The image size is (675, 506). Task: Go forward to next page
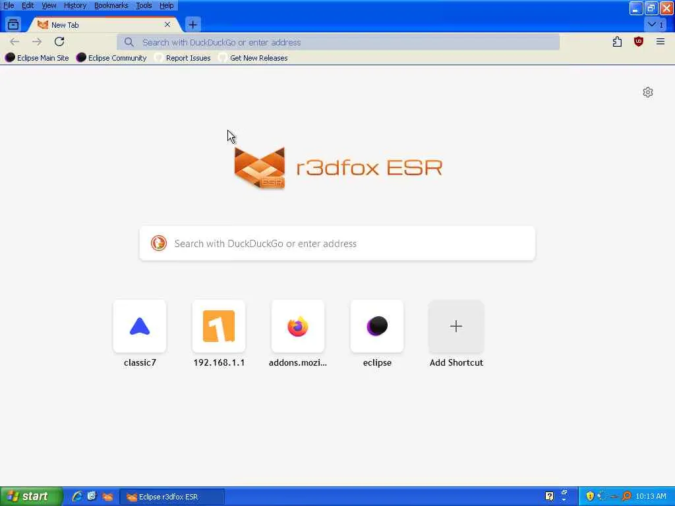click(x=37, y=42)
